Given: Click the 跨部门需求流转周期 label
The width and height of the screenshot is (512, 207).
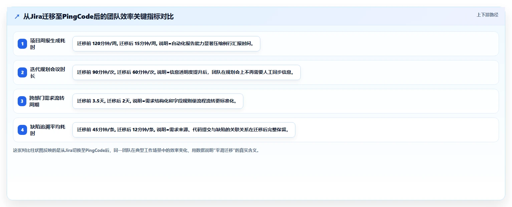Looking at the screenshot, I should [47, 101].
